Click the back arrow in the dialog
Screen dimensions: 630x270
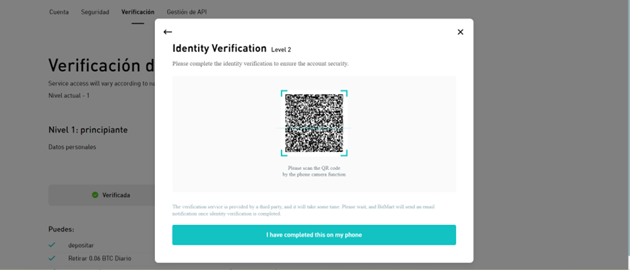tap(167, 32)
